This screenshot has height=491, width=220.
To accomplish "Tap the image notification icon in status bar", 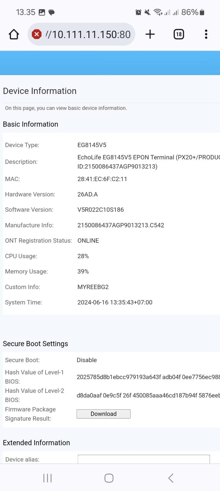I will (42, 12).
